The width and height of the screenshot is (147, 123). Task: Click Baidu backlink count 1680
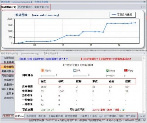click(x=44, y=87)
